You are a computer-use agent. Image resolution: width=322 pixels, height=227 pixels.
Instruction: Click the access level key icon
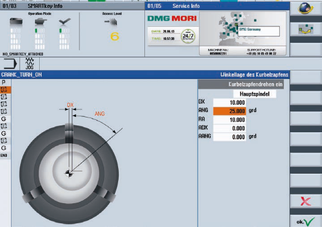pyautogui.click(x=111, y=21)
